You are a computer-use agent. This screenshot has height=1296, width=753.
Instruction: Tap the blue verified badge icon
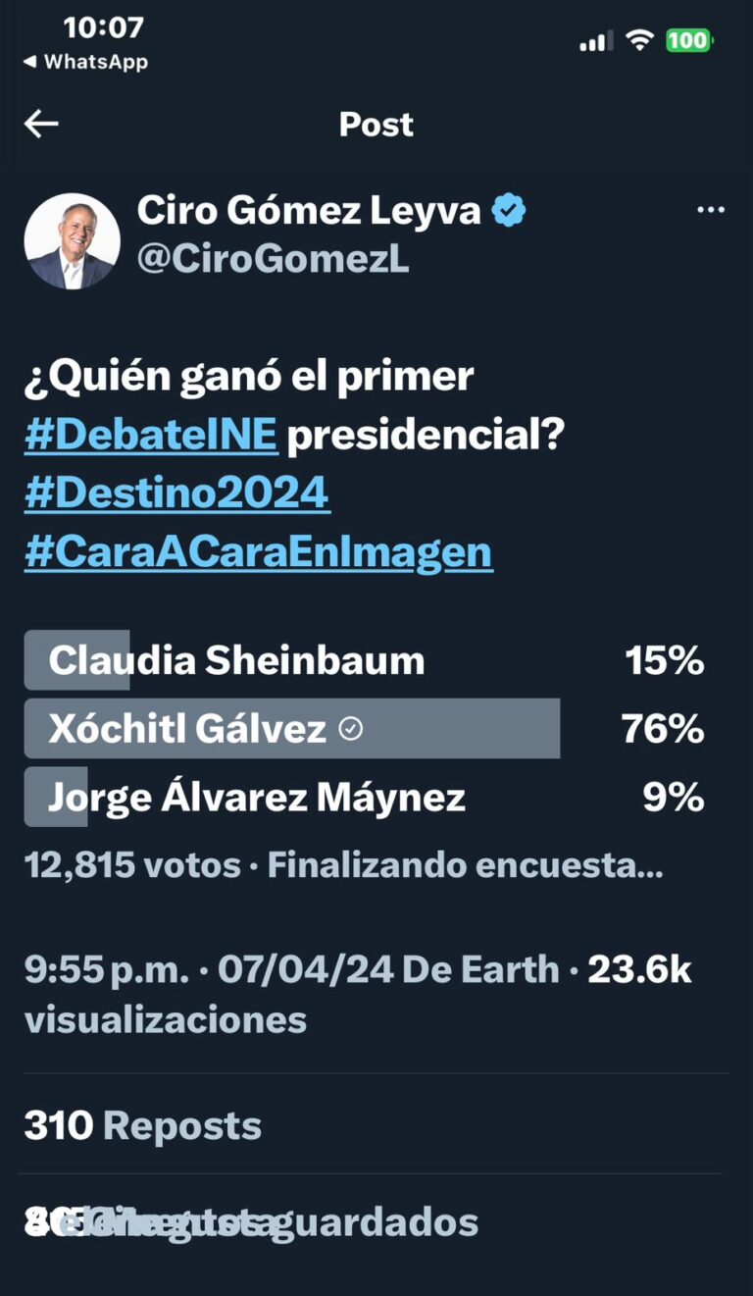point(509,210)
